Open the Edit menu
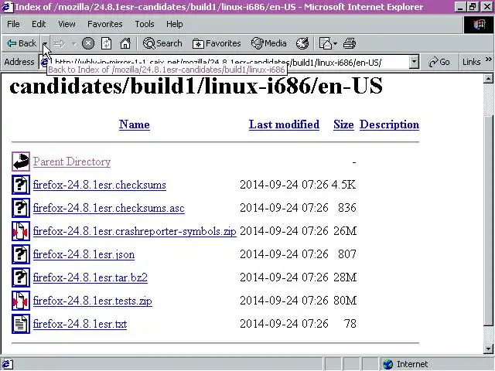The width and height of the screenshot is (495, 371). [x=39, y=24]
